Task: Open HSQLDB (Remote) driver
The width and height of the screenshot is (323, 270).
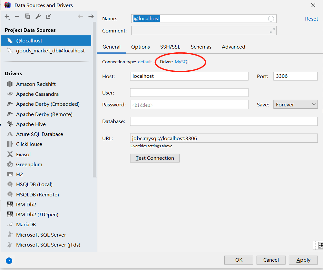Action: [46, 194]
